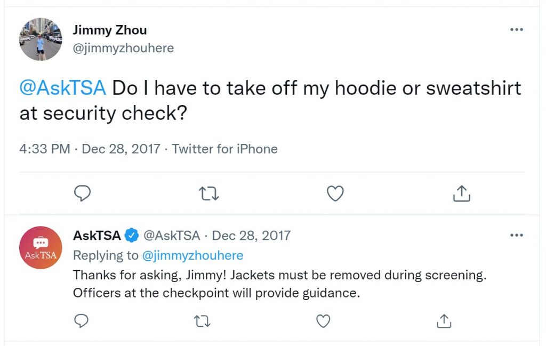Screen dimensions: 546x346
Task: Reply to the AskTSA response
Action: pos(82,321)
